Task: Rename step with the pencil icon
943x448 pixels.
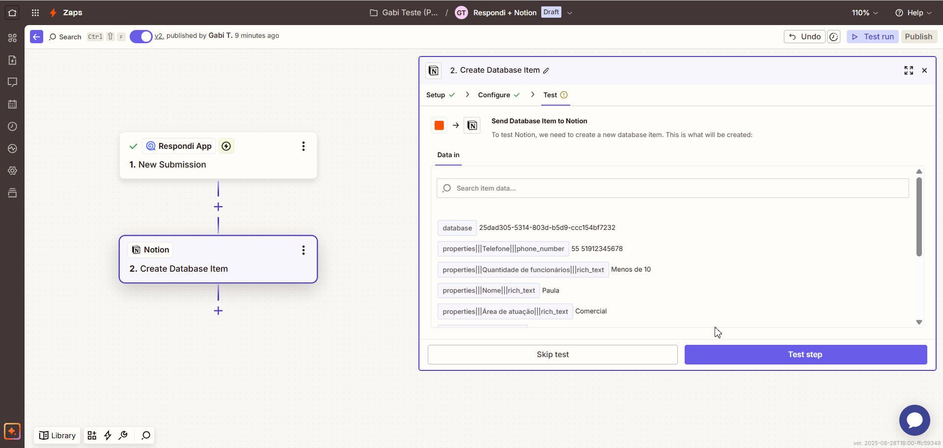Action: 546,71
